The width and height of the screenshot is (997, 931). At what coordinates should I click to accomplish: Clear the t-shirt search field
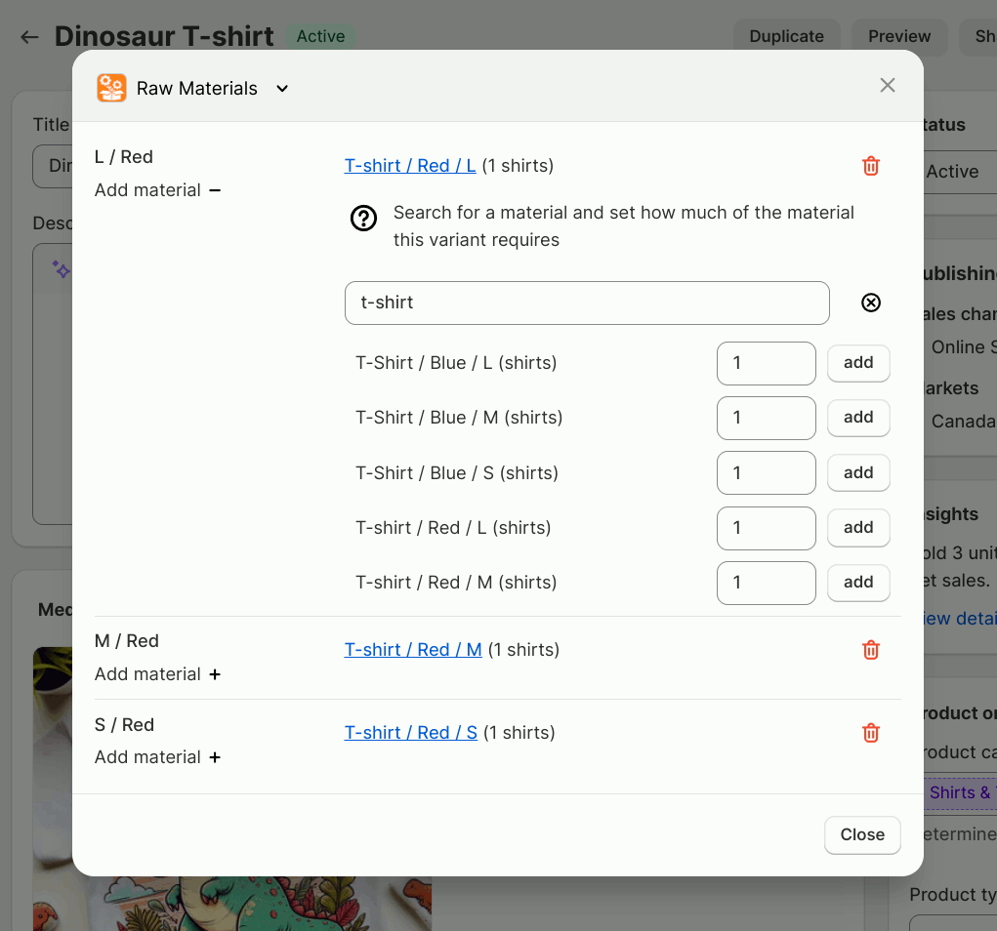[870, 303]
